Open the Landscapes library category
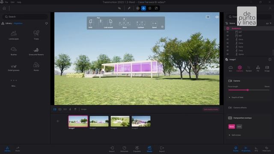 (14, 35)
